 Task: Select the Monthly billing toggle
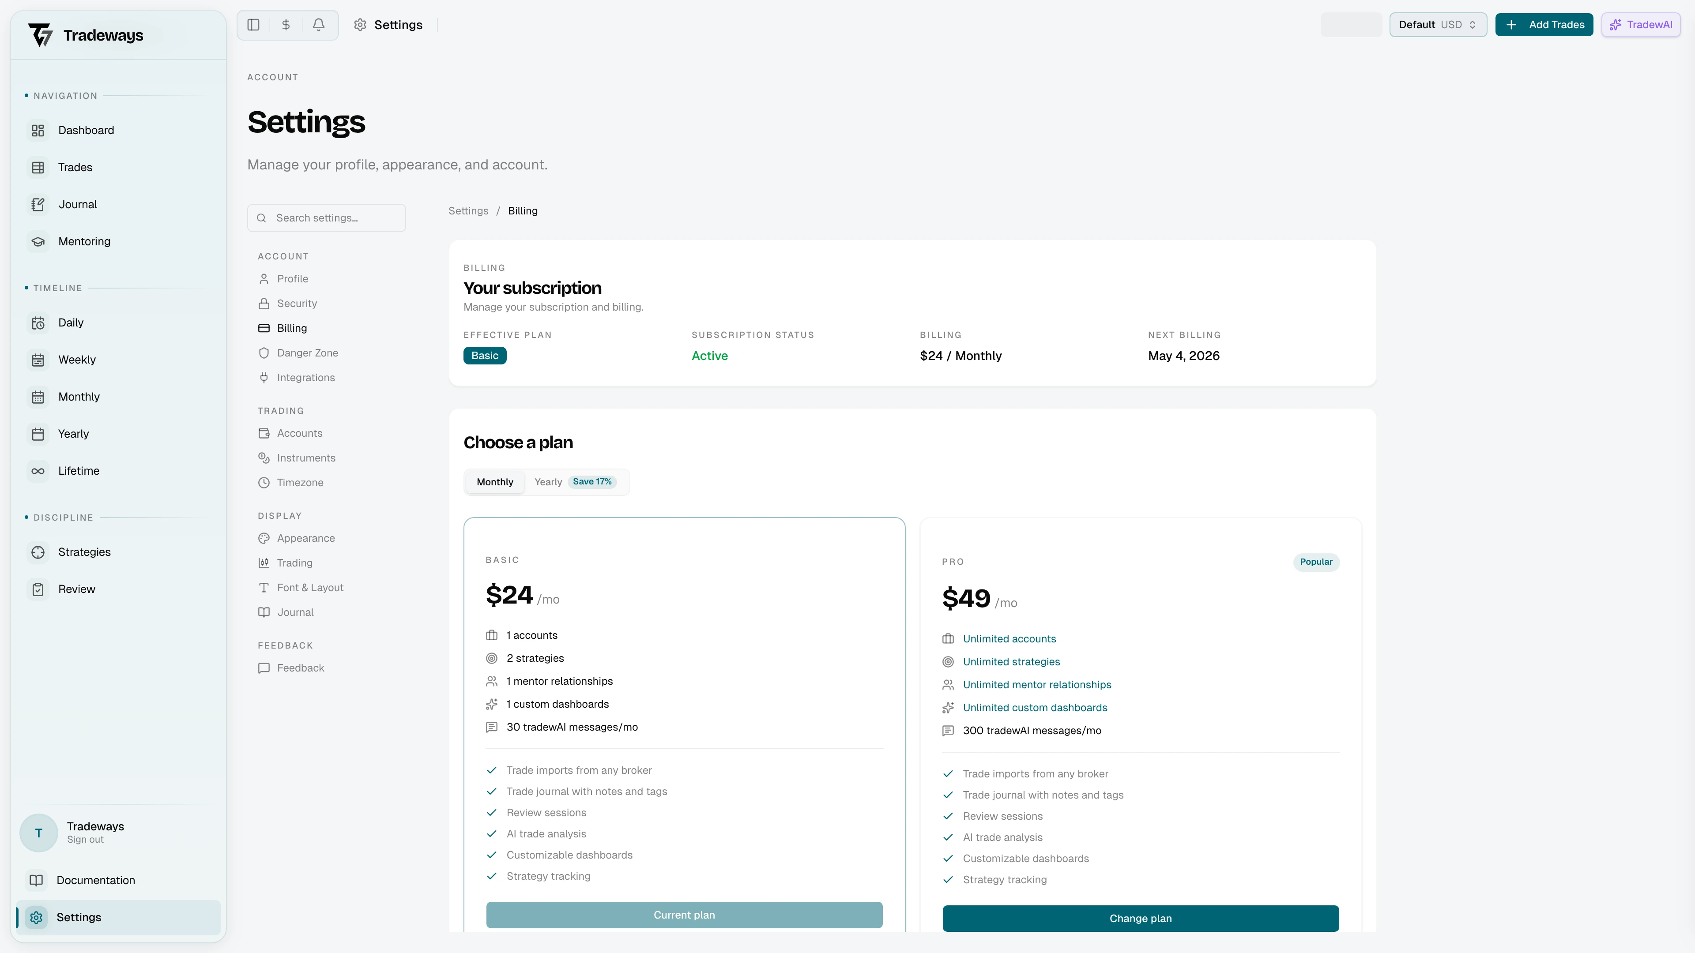pos(494,481)
